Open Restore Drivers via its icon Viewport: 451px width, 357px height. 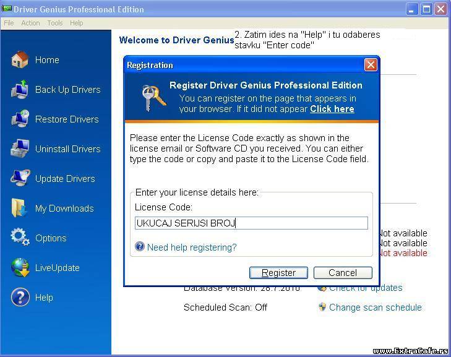coord(20,119)
